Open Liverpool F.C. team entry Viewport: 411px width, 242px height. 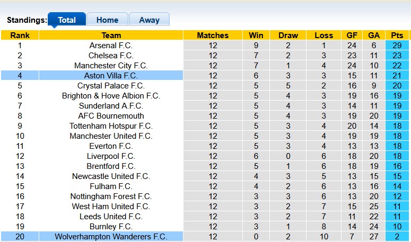click(x=111, y=156)
